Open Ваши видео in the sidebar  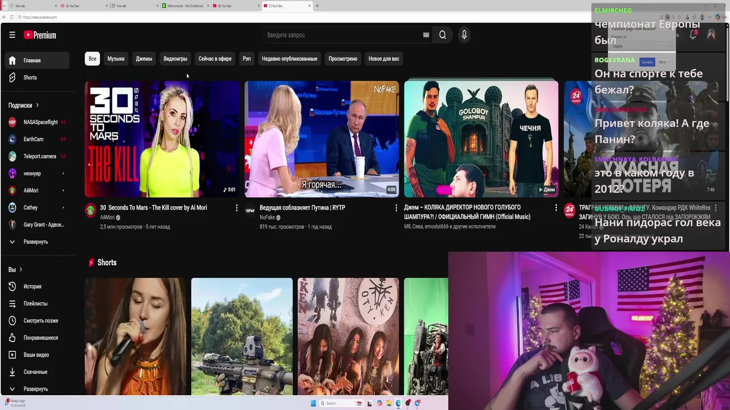pyautogui.click(x=37, y=355)
